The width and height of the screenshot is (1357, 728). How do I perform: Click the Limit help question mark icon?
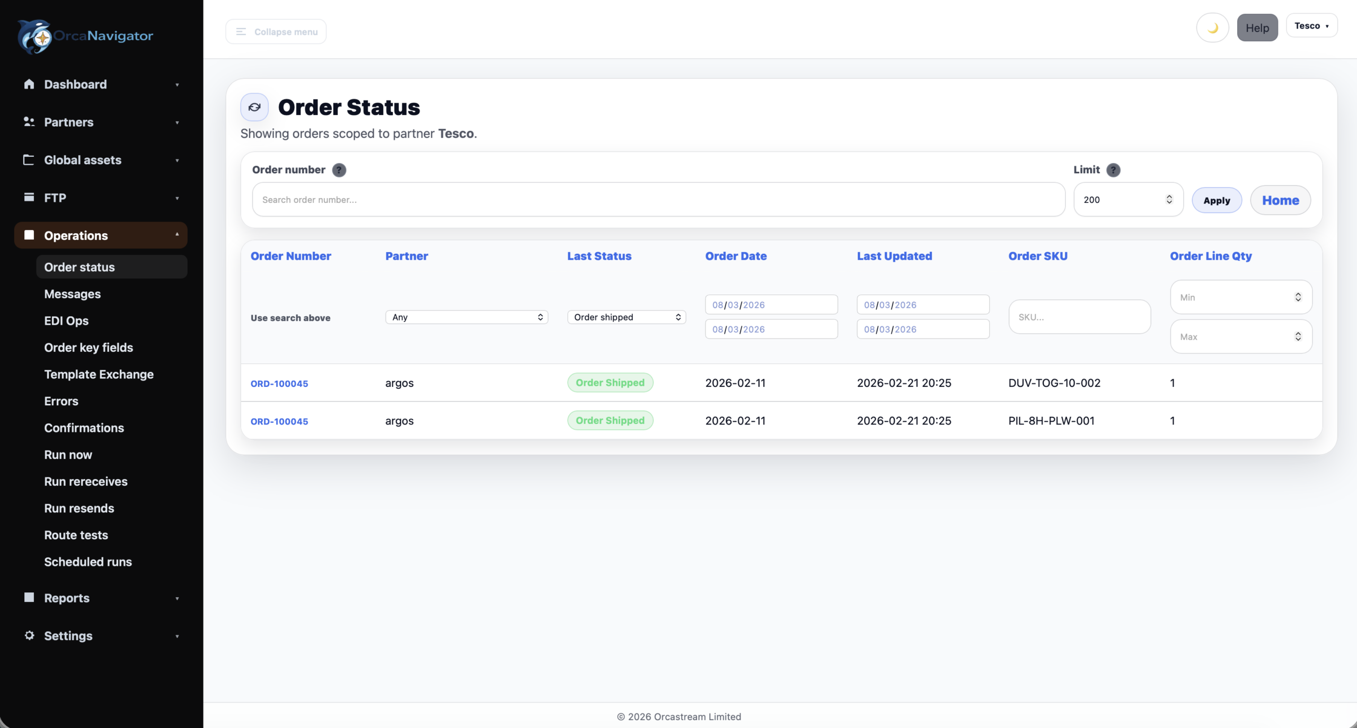[x=1114, y=170]
